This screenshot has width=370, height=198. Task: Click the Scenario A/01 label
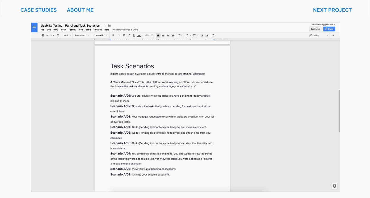(121, 96)
